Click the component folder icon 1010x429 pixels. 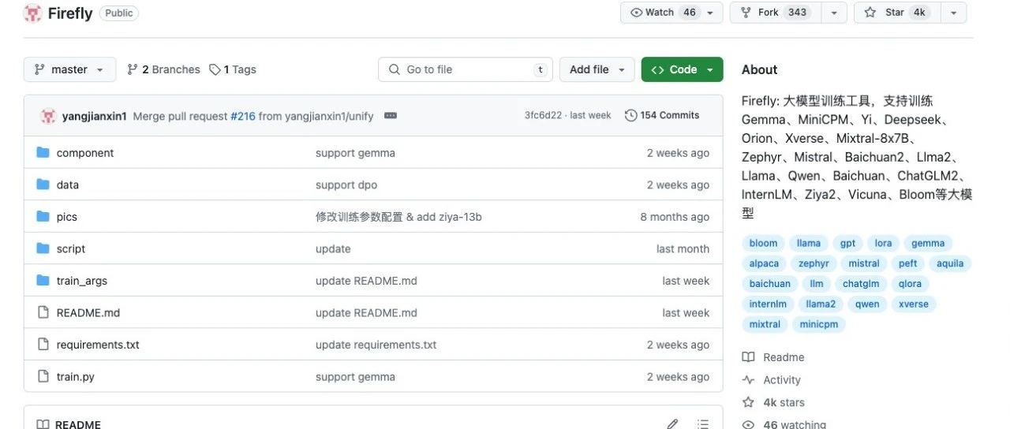click(x=43, y=153)
